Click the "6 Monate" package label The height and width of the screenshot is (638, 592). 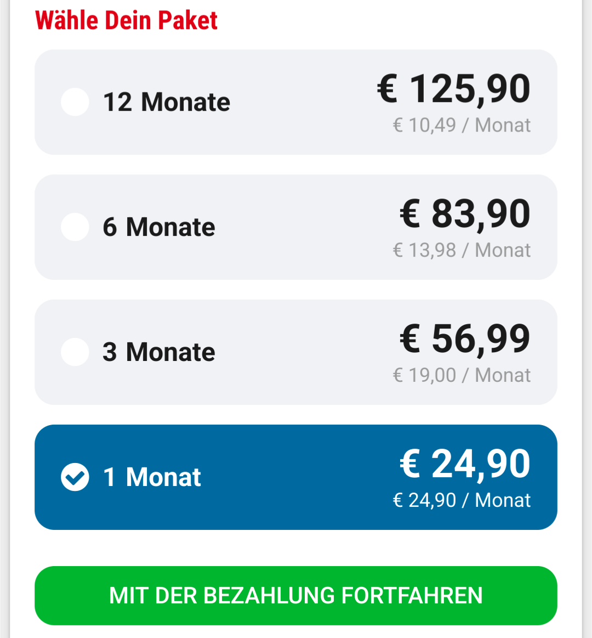(x=159, y=227)
